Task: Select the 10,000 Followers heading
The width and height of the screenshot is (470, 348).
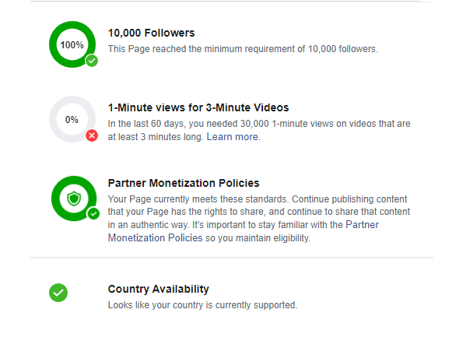Action: pyautogui.click(x=151, y=33)
